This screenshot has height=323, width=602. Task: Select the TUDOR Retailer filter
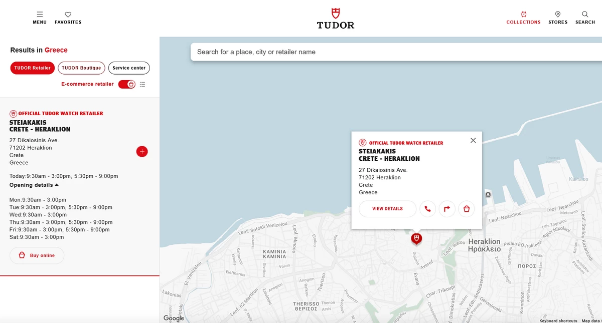(x=33, y=68)
